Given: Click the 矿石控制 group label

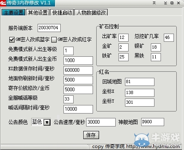Looking at the screenshot, I should (109, 26).
